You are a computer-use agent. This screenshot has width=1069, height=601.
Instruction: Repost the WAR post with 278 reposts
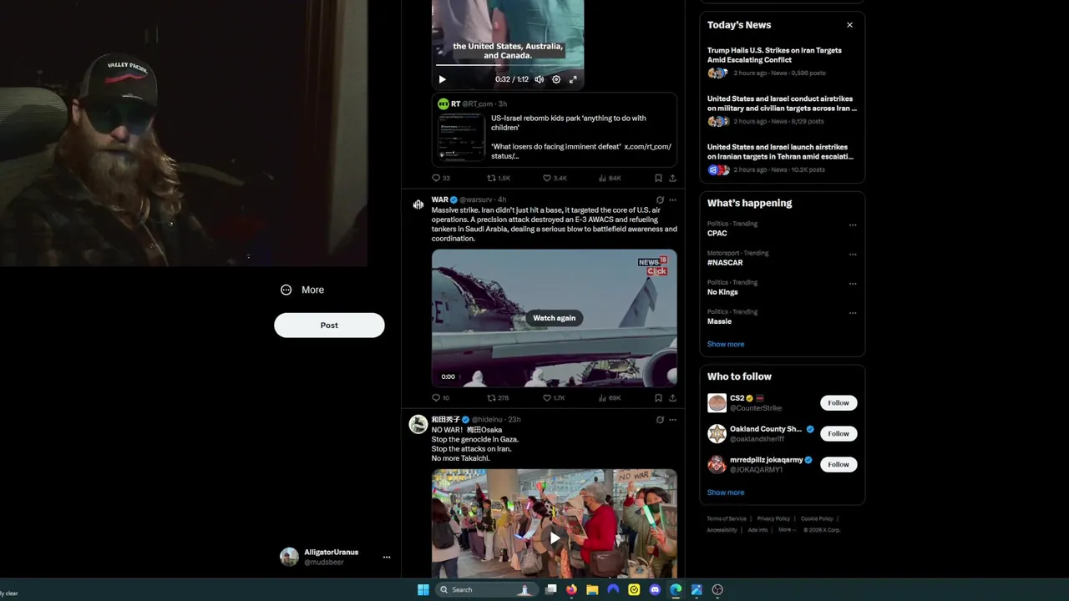pyautogui.click(x=498, y=398)
